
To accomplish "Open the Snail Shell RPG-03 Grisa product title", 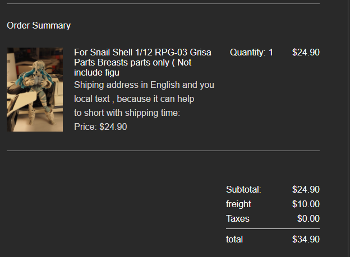I will point(142,62).
